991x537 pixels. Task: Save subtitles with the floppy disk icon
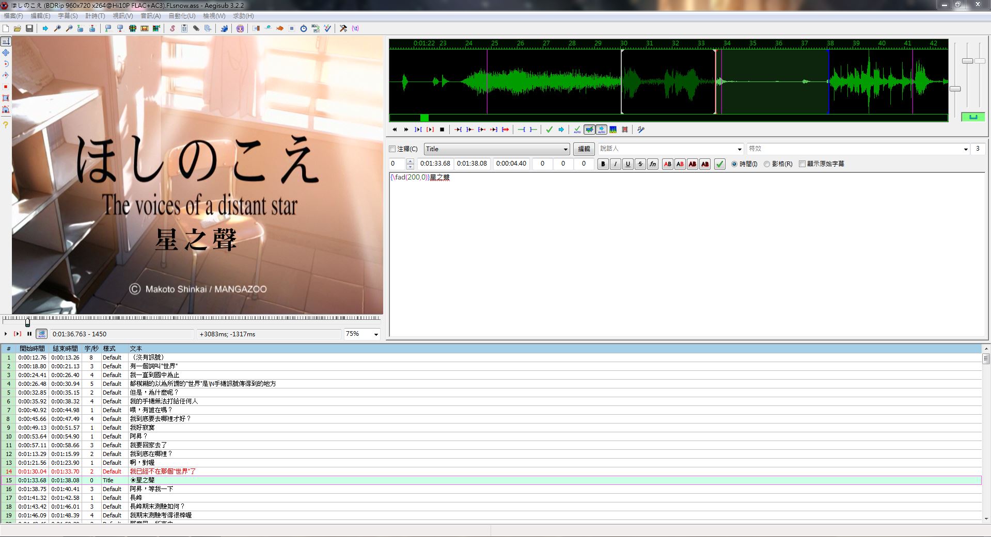point(29,28)
